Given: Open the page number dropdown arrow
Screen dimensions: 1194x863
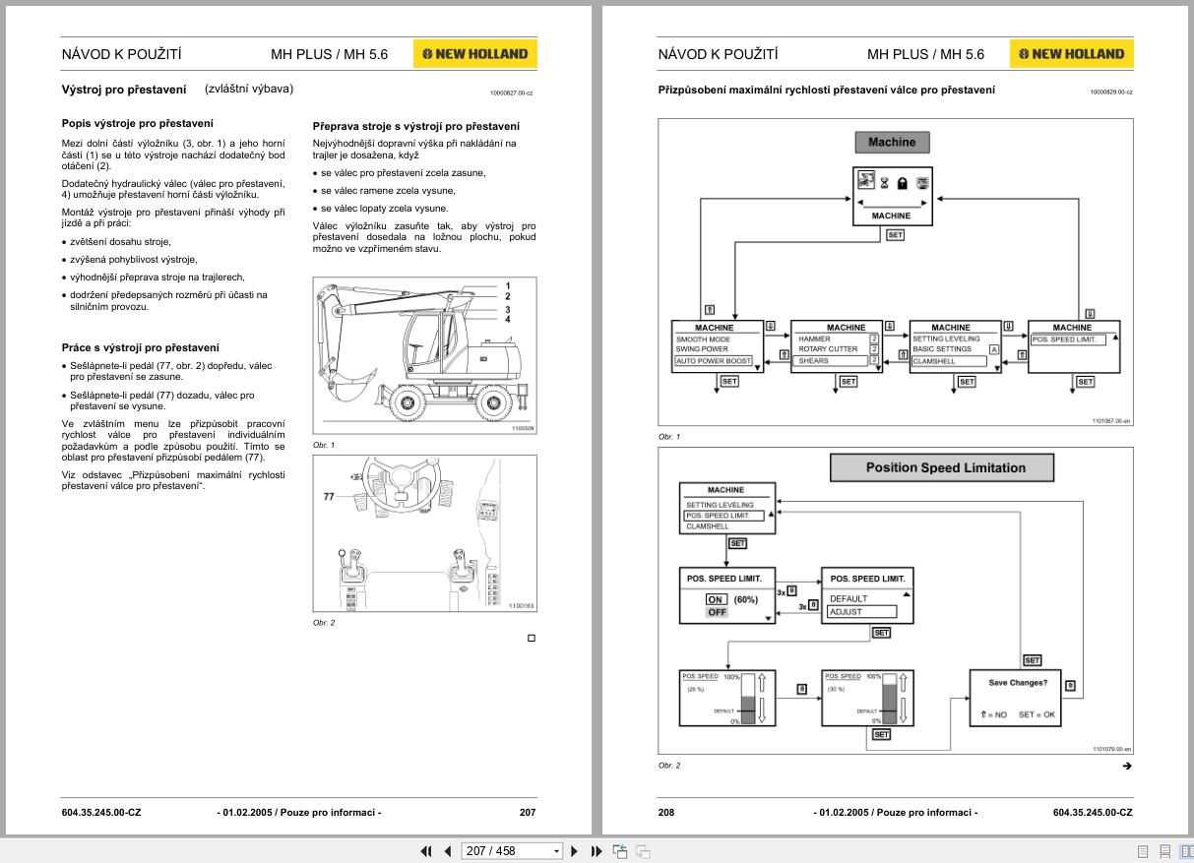Looking at the screenshot, I should coord(556,851).
